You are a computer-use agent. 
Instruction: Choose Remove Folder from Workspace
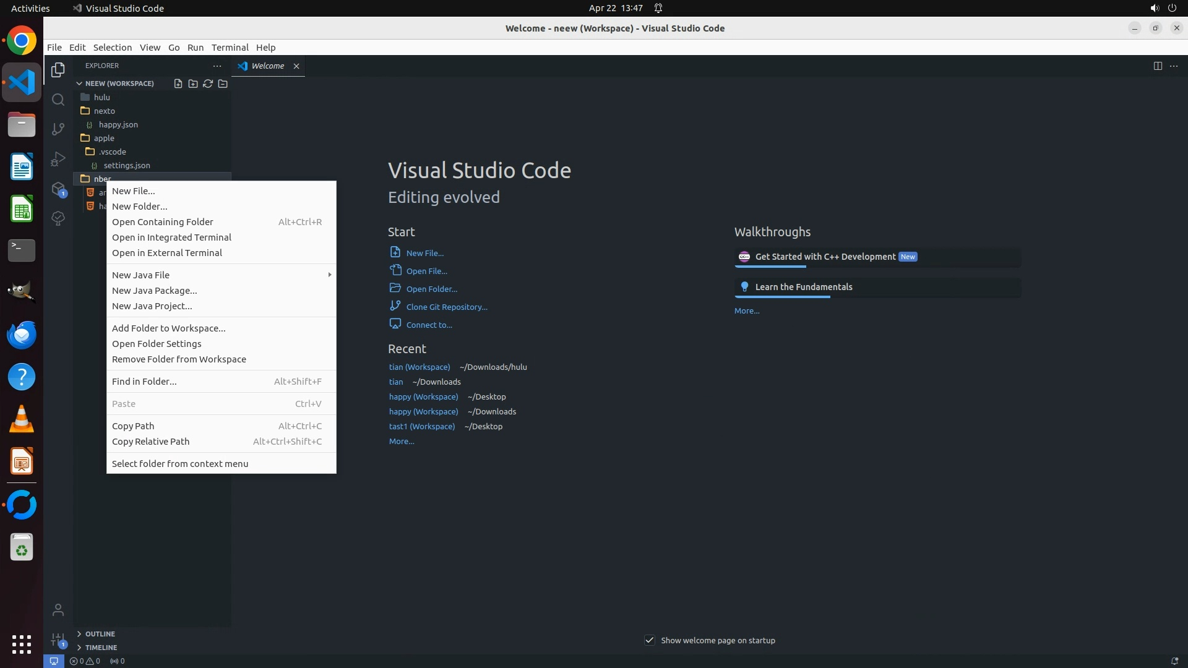click(x=179, y=359)
